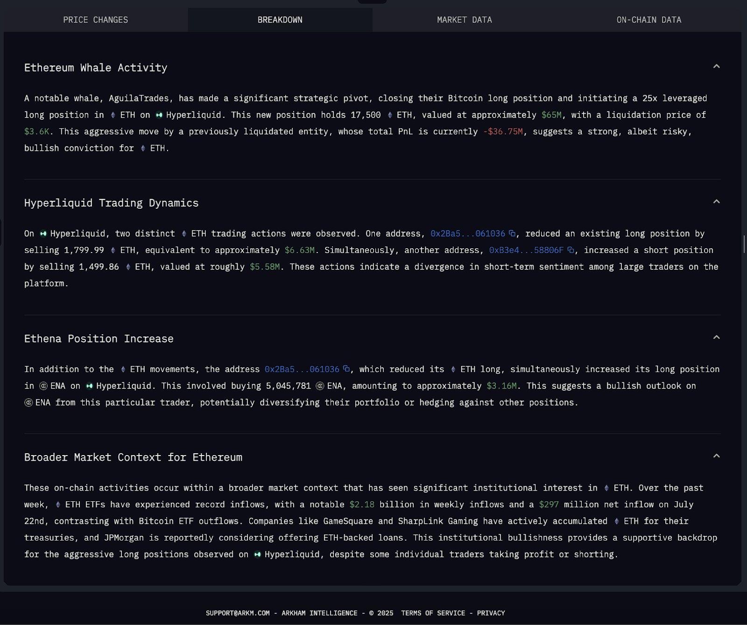Viewport: 747px width, 625px height.
Task: Click the '$297' million inflow figure
Action: coord(549,505)
